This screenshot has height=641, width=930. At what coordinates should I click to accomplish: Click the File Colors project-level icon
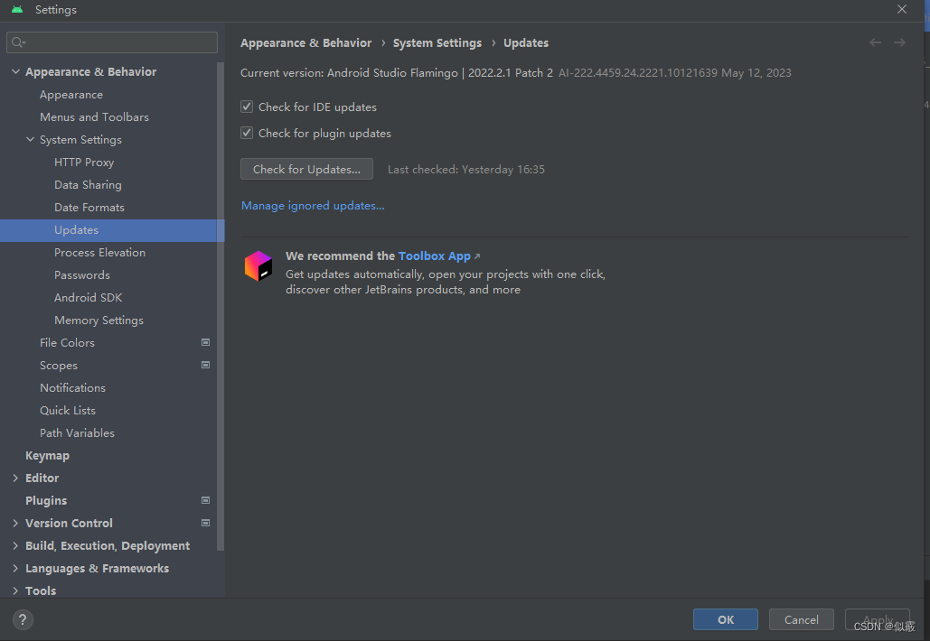[x=205, y=342]
